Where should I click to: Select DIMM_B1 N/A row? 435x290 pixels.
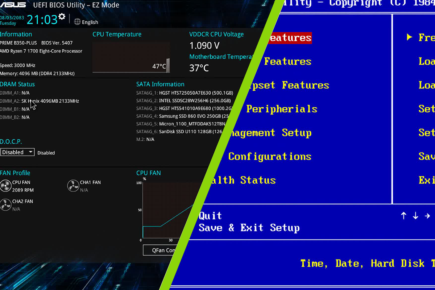[x=15, y=109]
